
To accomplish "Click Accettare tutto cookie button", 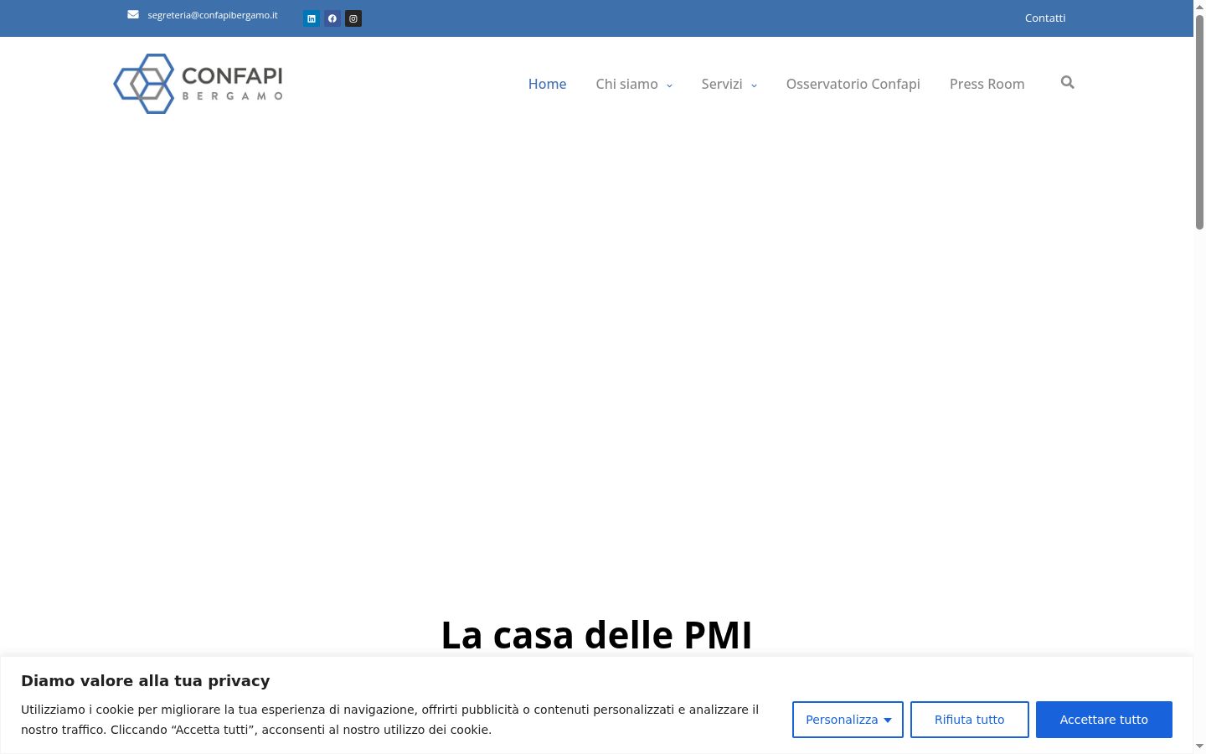I will 1104,720.
